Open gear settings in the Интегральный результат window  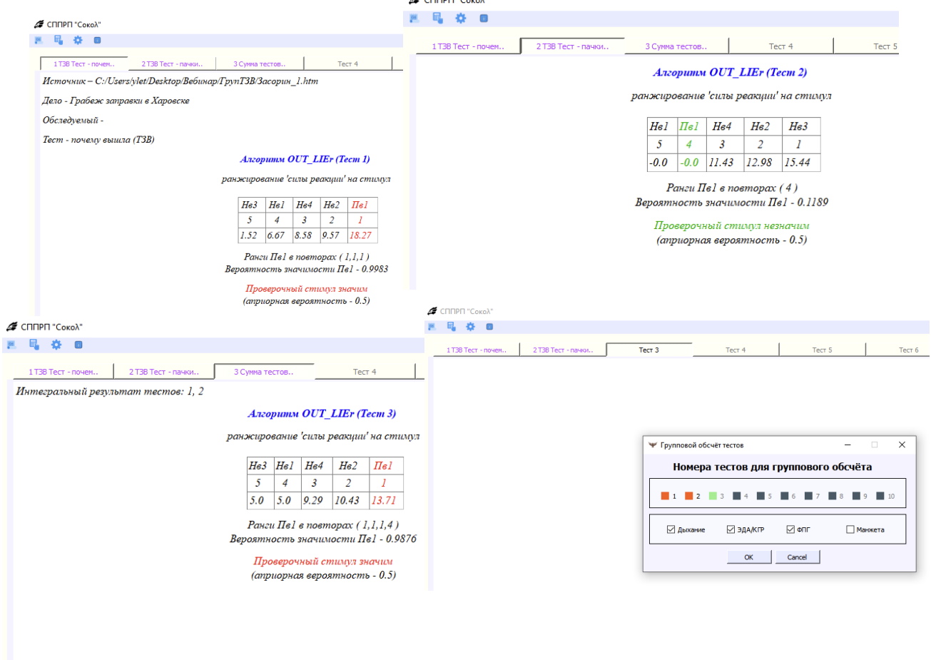56,345
